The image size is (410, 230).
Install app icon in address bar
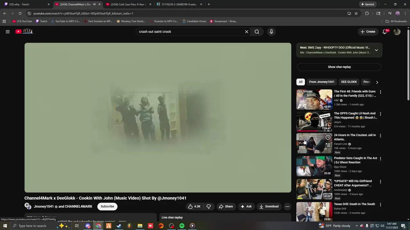tap(349, 13)
